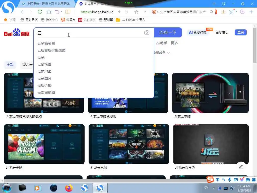Open Battlegrounds 斗龙云电脑 thumbnail
Viewport: 257px width, 193px height.
point(210,93)
